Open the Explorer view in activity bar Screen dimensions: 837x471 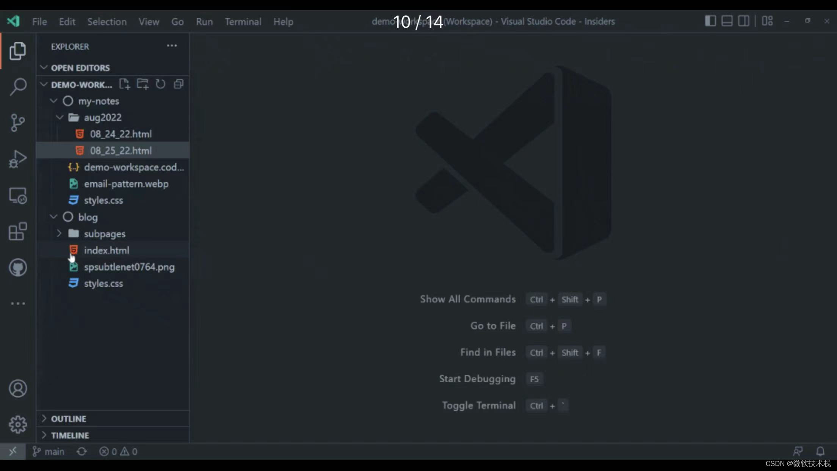18,50
